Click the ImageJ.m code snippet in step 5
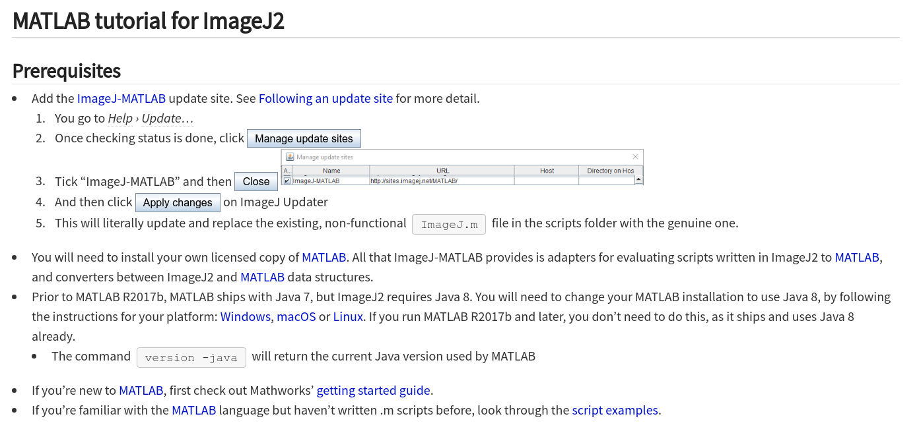919x433 pixels. pos(449,224)
